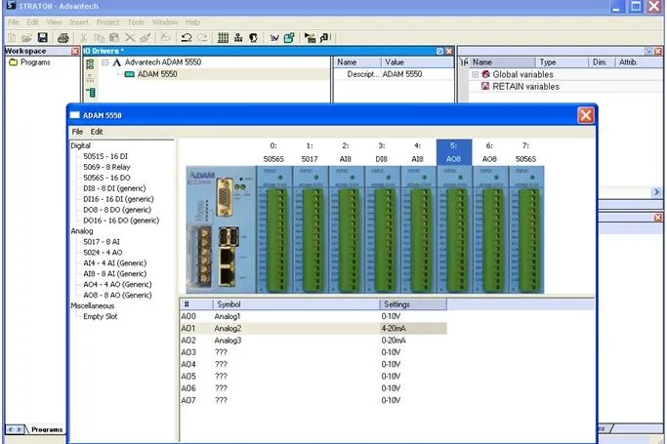Open the Tools menu
Screen dimensions: 667x444
coord(136,22)
